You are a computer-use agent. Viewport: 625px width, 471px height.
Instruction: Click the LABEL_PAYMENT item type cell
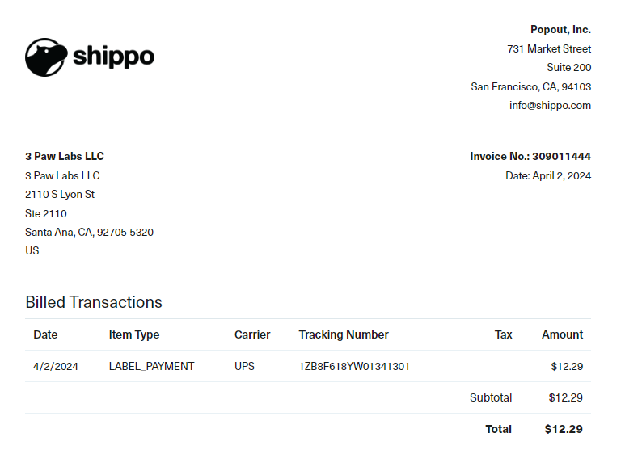[x=151, y=366]
